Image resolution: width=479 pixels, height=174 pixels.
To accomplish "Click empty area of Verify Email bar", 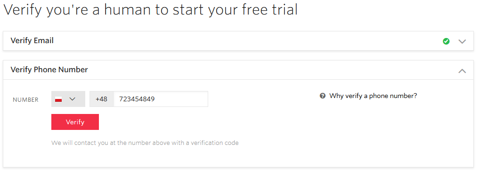I will [x=244, y=41].
